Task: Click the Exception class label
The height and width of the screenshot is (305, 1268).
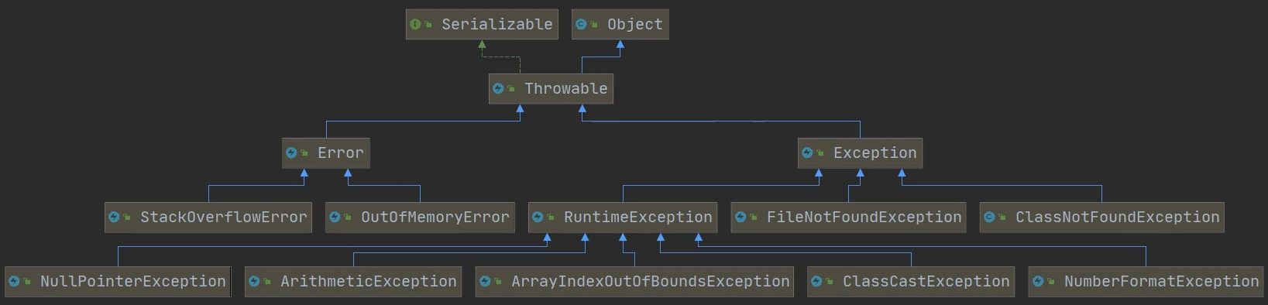Action: click(875, 153)
